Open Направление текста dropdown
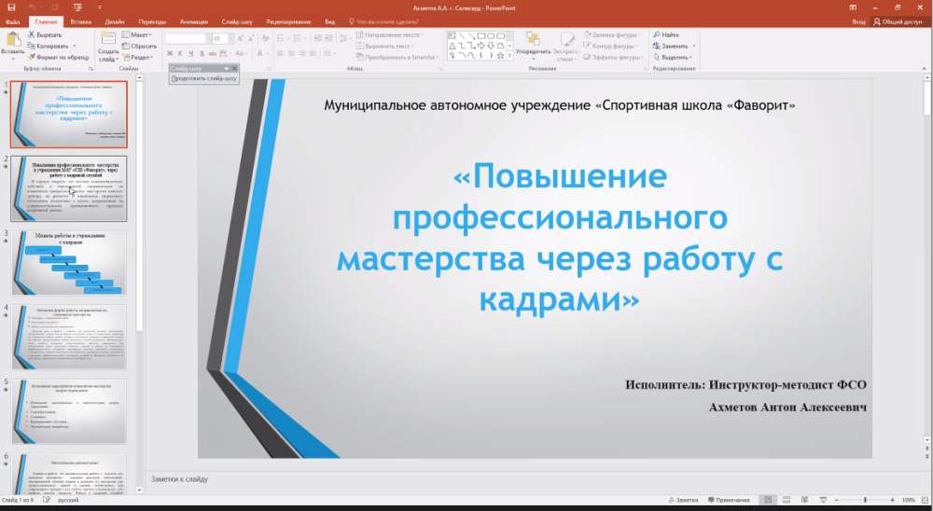933x511 pixels. (389, 35)
